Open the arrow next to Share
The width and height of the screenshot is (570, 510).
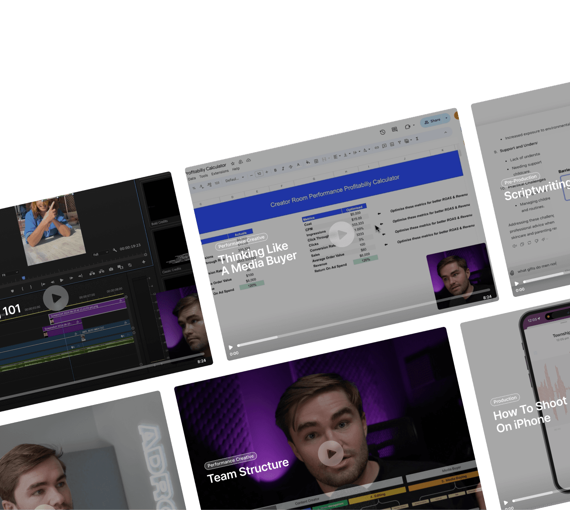coord(447,118)
